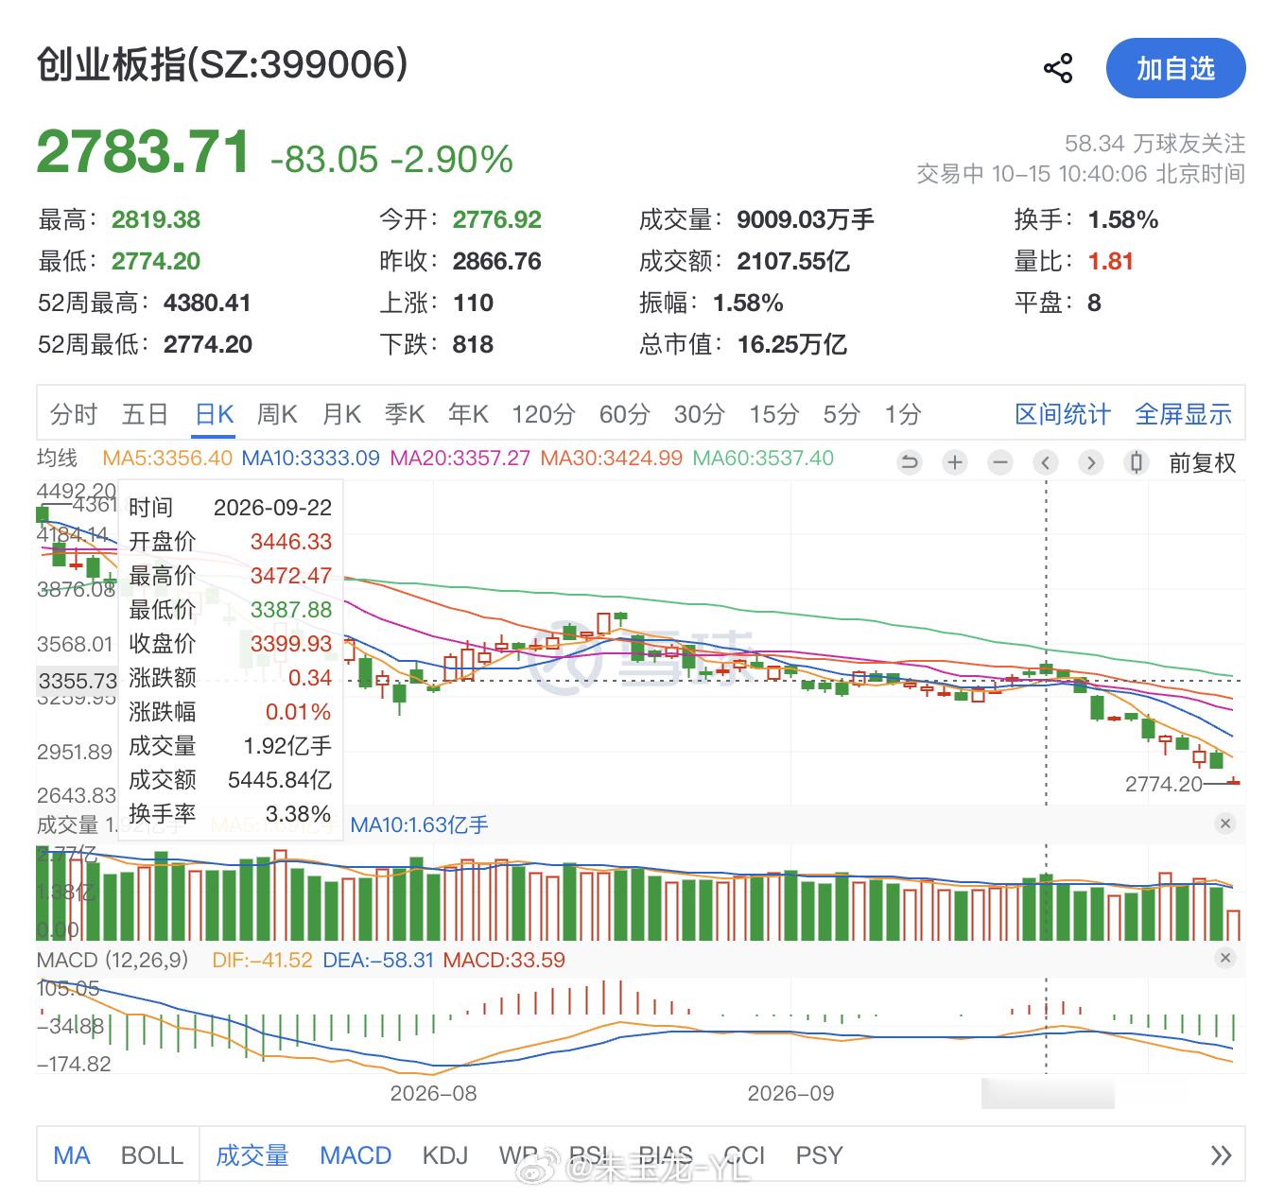Move the chart right with chevron icon
The image size is (1267, 1197).
point(1091,462)
